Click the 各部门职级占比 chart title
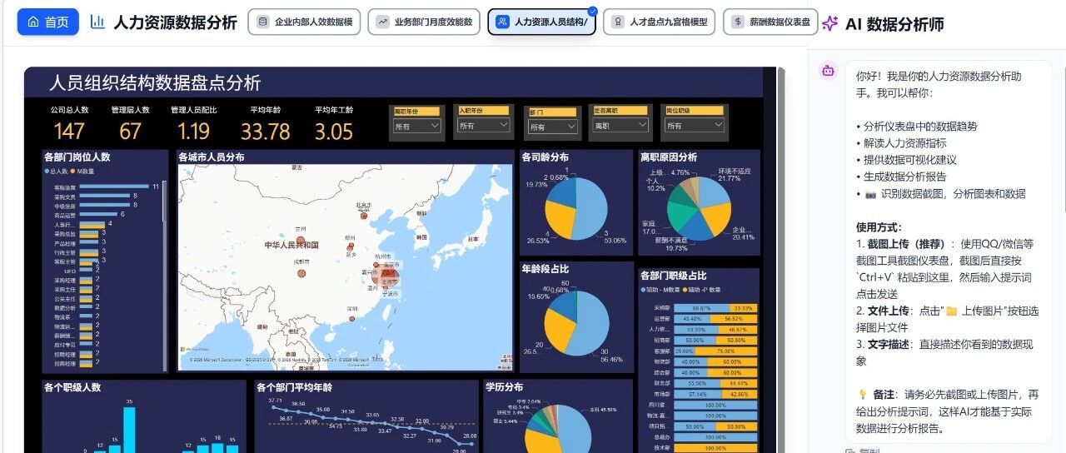The width and height of the screenshot is (1066, 453). point(674,276)
